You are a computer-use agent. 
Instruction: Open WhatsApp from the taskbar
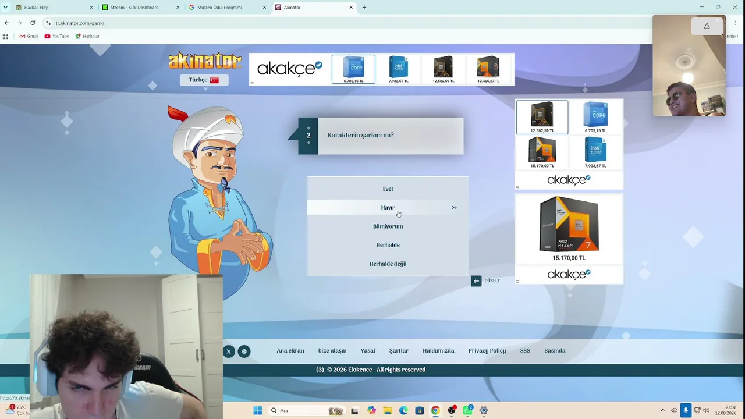click(468, 410)
